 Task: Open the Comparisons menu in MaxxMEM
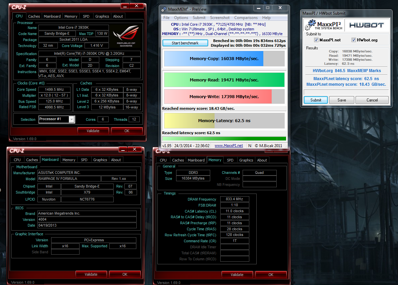[246, 17]
